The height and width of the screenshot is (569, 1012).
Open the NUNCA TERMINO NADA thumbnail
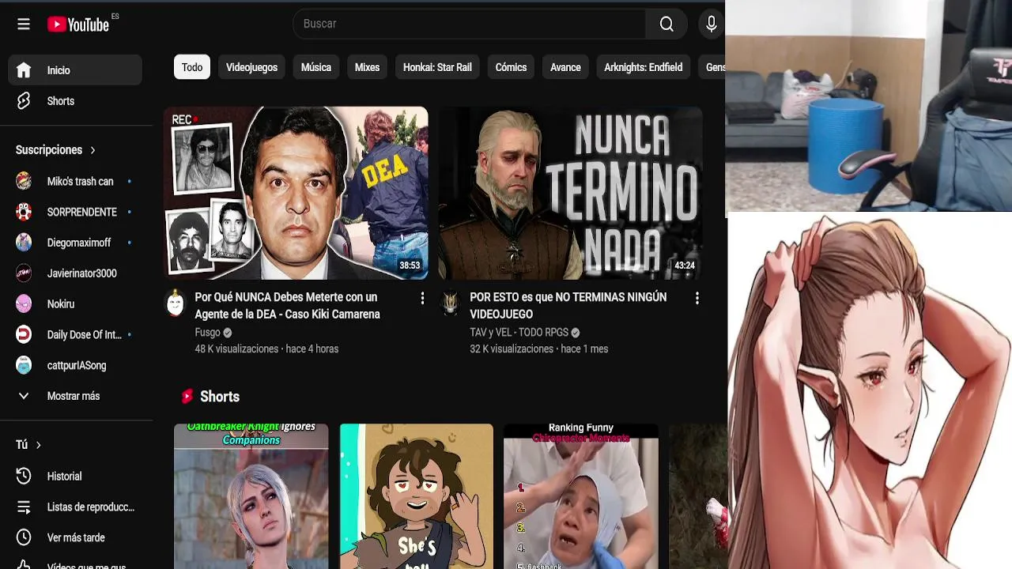[570, 194]
